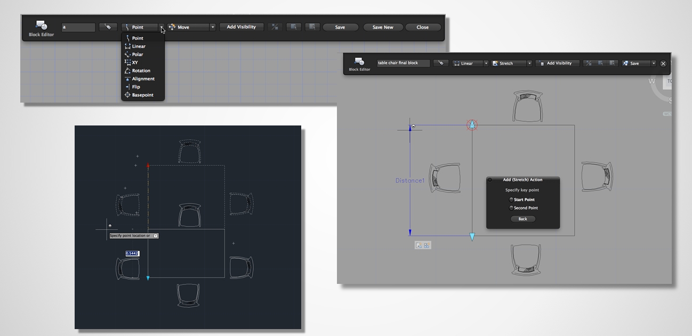Choose Flip from the parameter menu
The width and height of the screenshot is (692, 336).
click(x=136, y=87)
